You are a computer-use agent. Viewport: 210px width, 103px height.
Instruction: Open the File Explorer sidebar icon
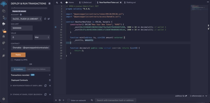[4, 11]
